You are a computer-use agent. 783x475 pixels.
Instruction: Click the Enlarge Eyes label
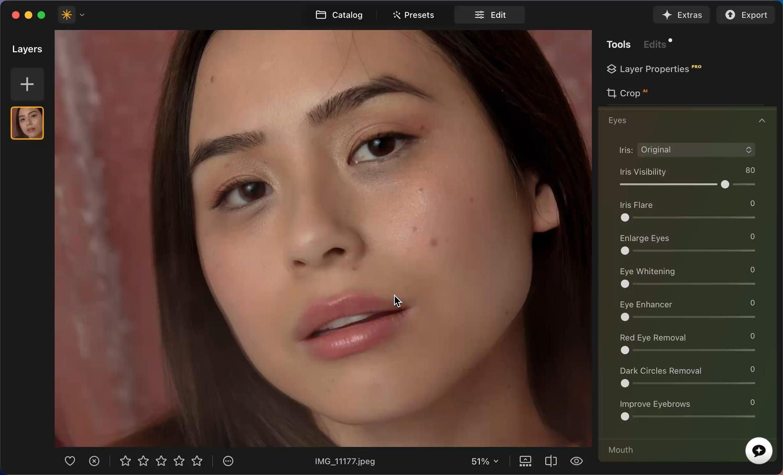pos(644,238)
